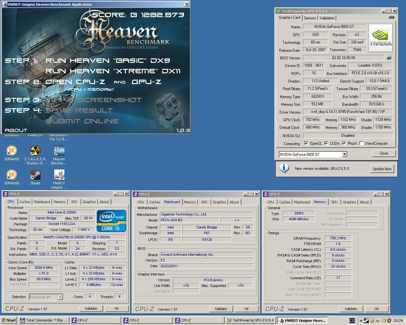Click the GPU-Z BIOS Version field
Image resolution: width=406 pixels, height=325 pixels.
(x=344, y=58)
